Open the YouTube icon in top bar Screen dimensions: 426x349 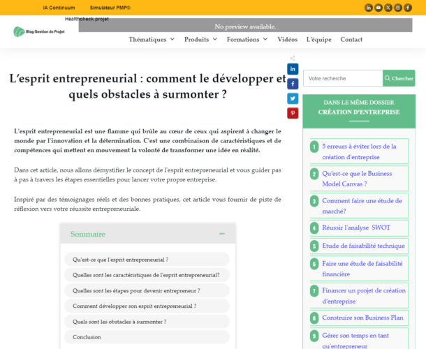[x=379, y=8]
